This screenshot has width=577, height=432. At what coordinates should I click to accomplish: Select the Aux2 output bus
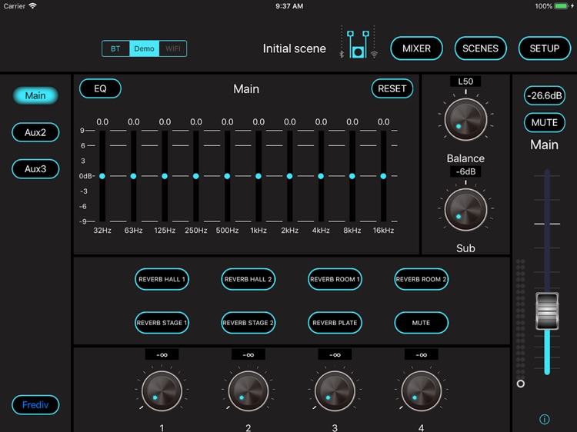click(x=35, y=132)
